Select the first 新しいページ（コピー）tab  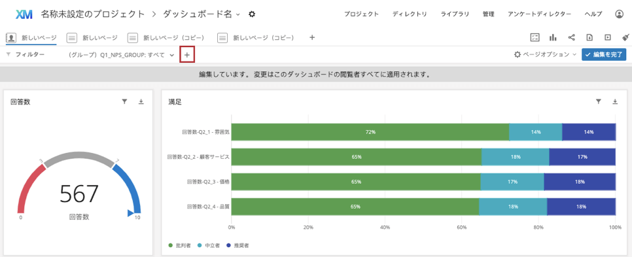tap(166, 38)
